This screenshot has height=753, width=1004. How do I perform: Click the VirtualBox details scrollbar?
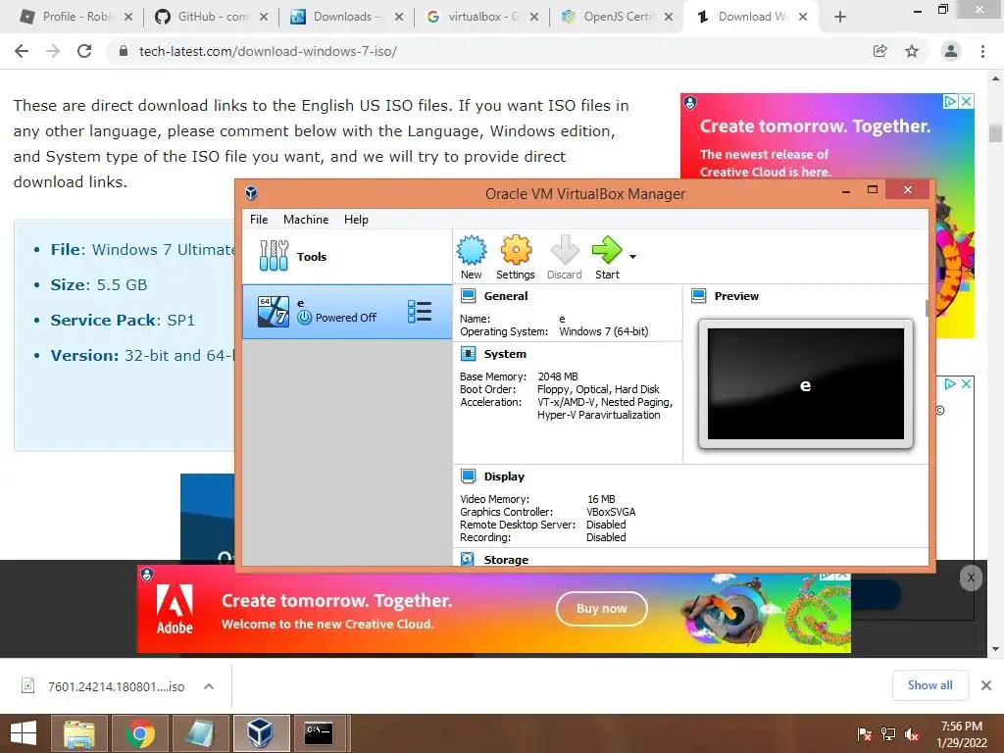coord(928,308)
